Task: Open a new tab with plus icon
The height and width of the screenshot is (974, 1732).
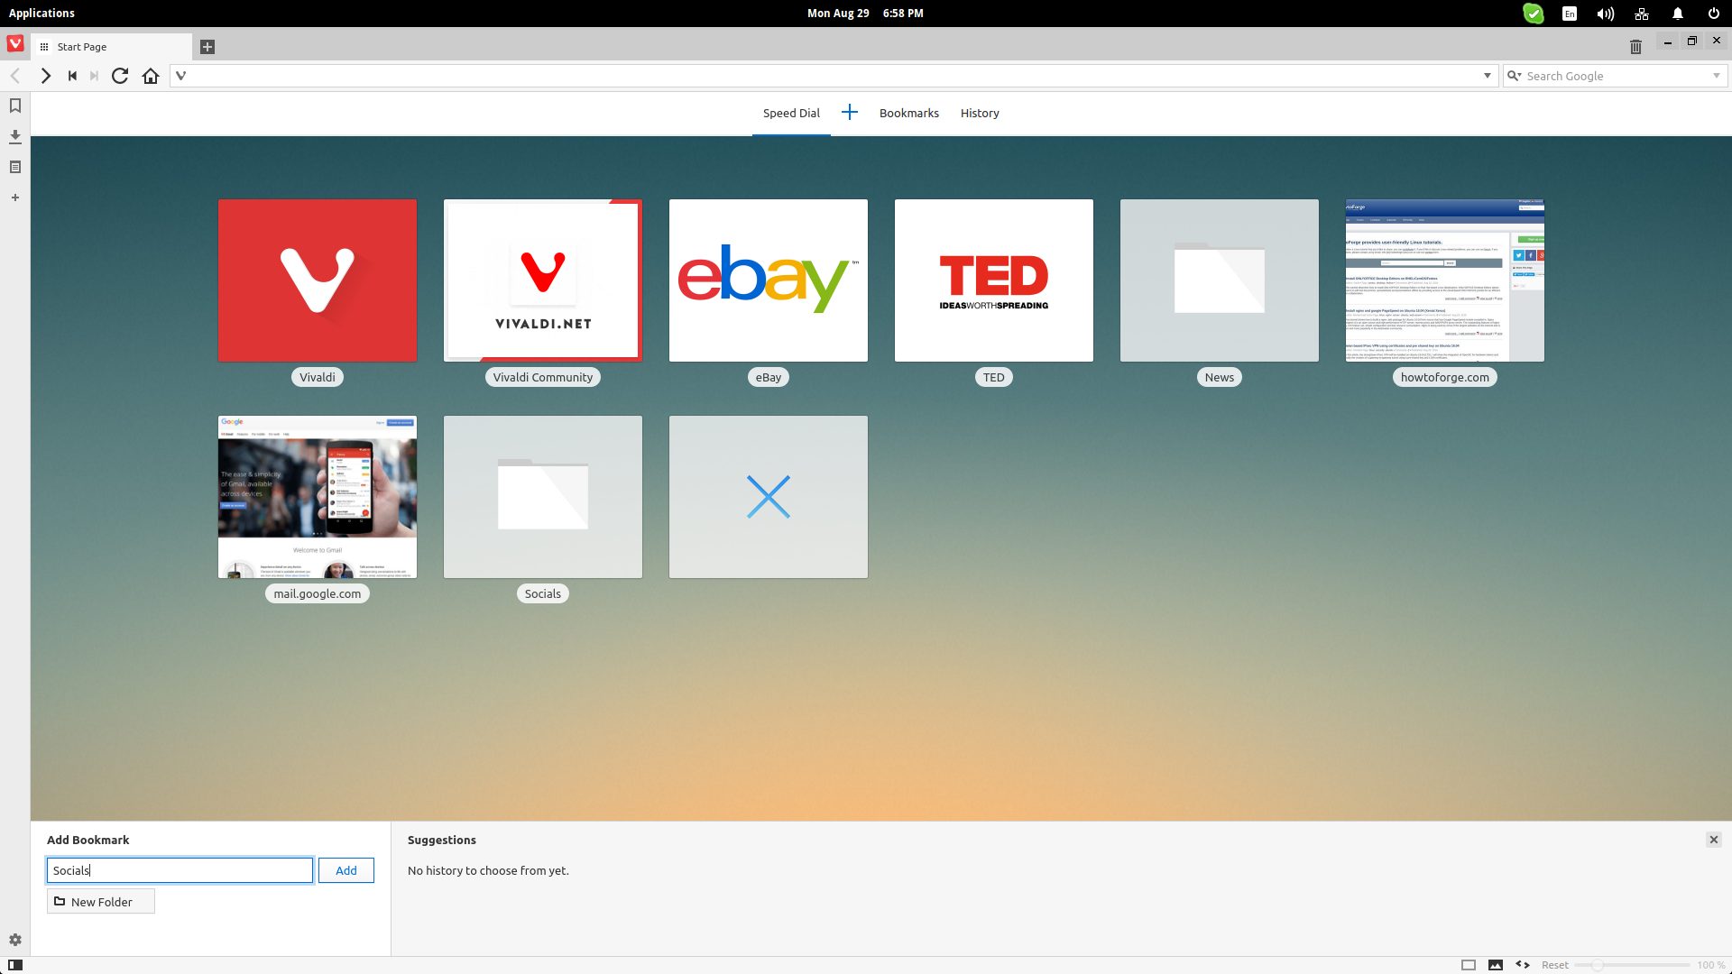Action: coord(207,47)
